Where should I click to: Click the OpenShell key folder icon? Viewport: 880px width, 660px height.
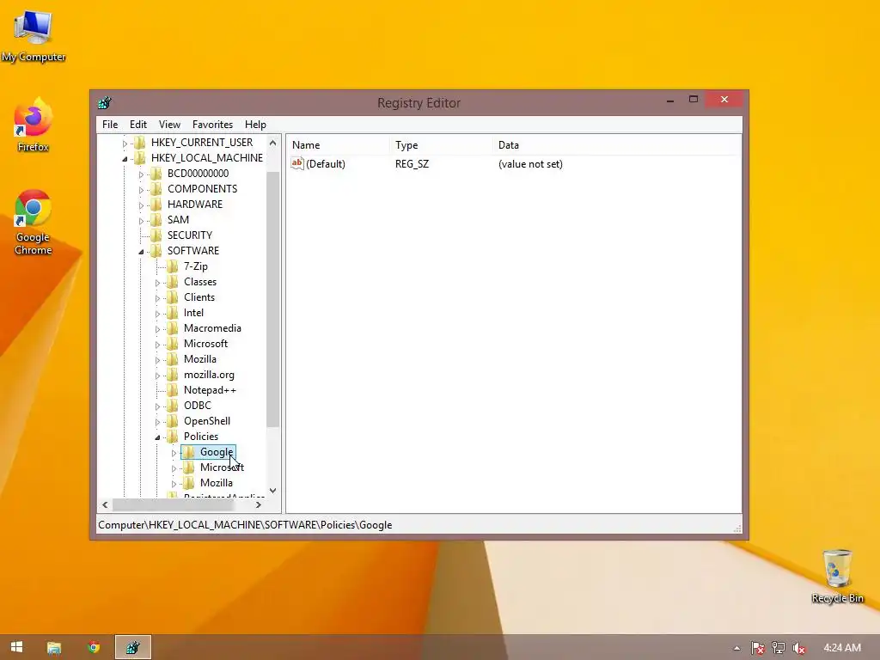[x=173, y=421]
